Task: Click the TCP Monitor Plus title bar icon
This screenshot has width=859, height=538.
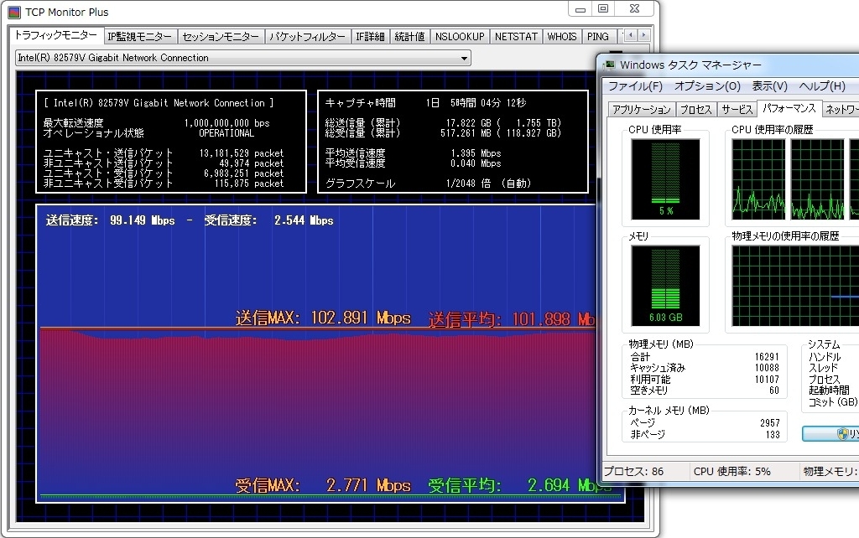Action: click(14, 12)
